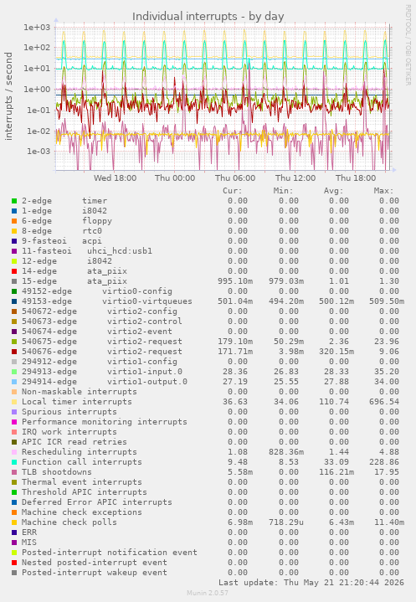Viewport: 416px width, 602px height.
Task: Click the orange 6-edge floppy legend swatch
Action: coord(14,221)
